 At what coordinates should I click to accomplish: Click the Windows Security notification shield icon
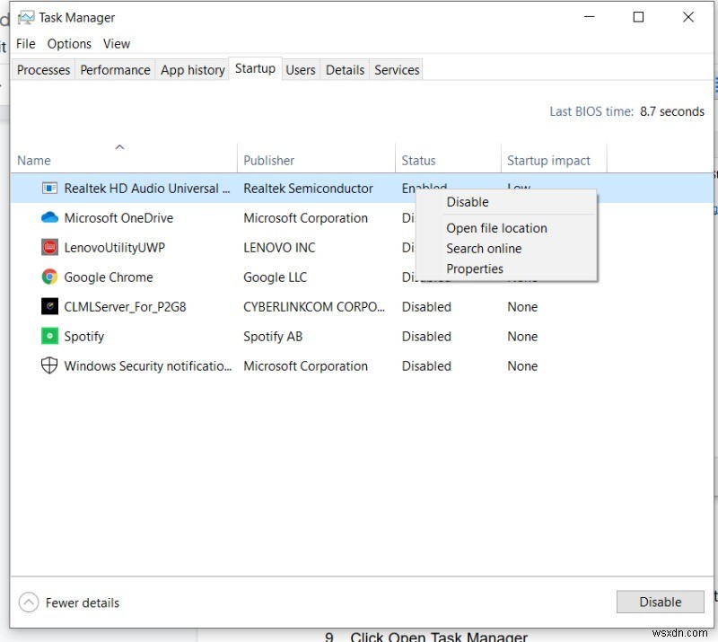point(49,365)
